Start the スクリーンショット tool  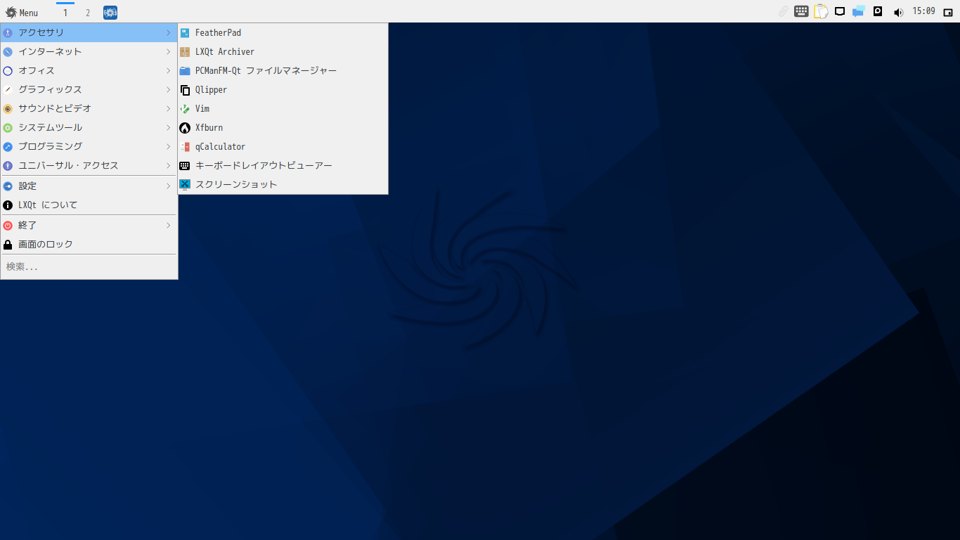[283, 184]
